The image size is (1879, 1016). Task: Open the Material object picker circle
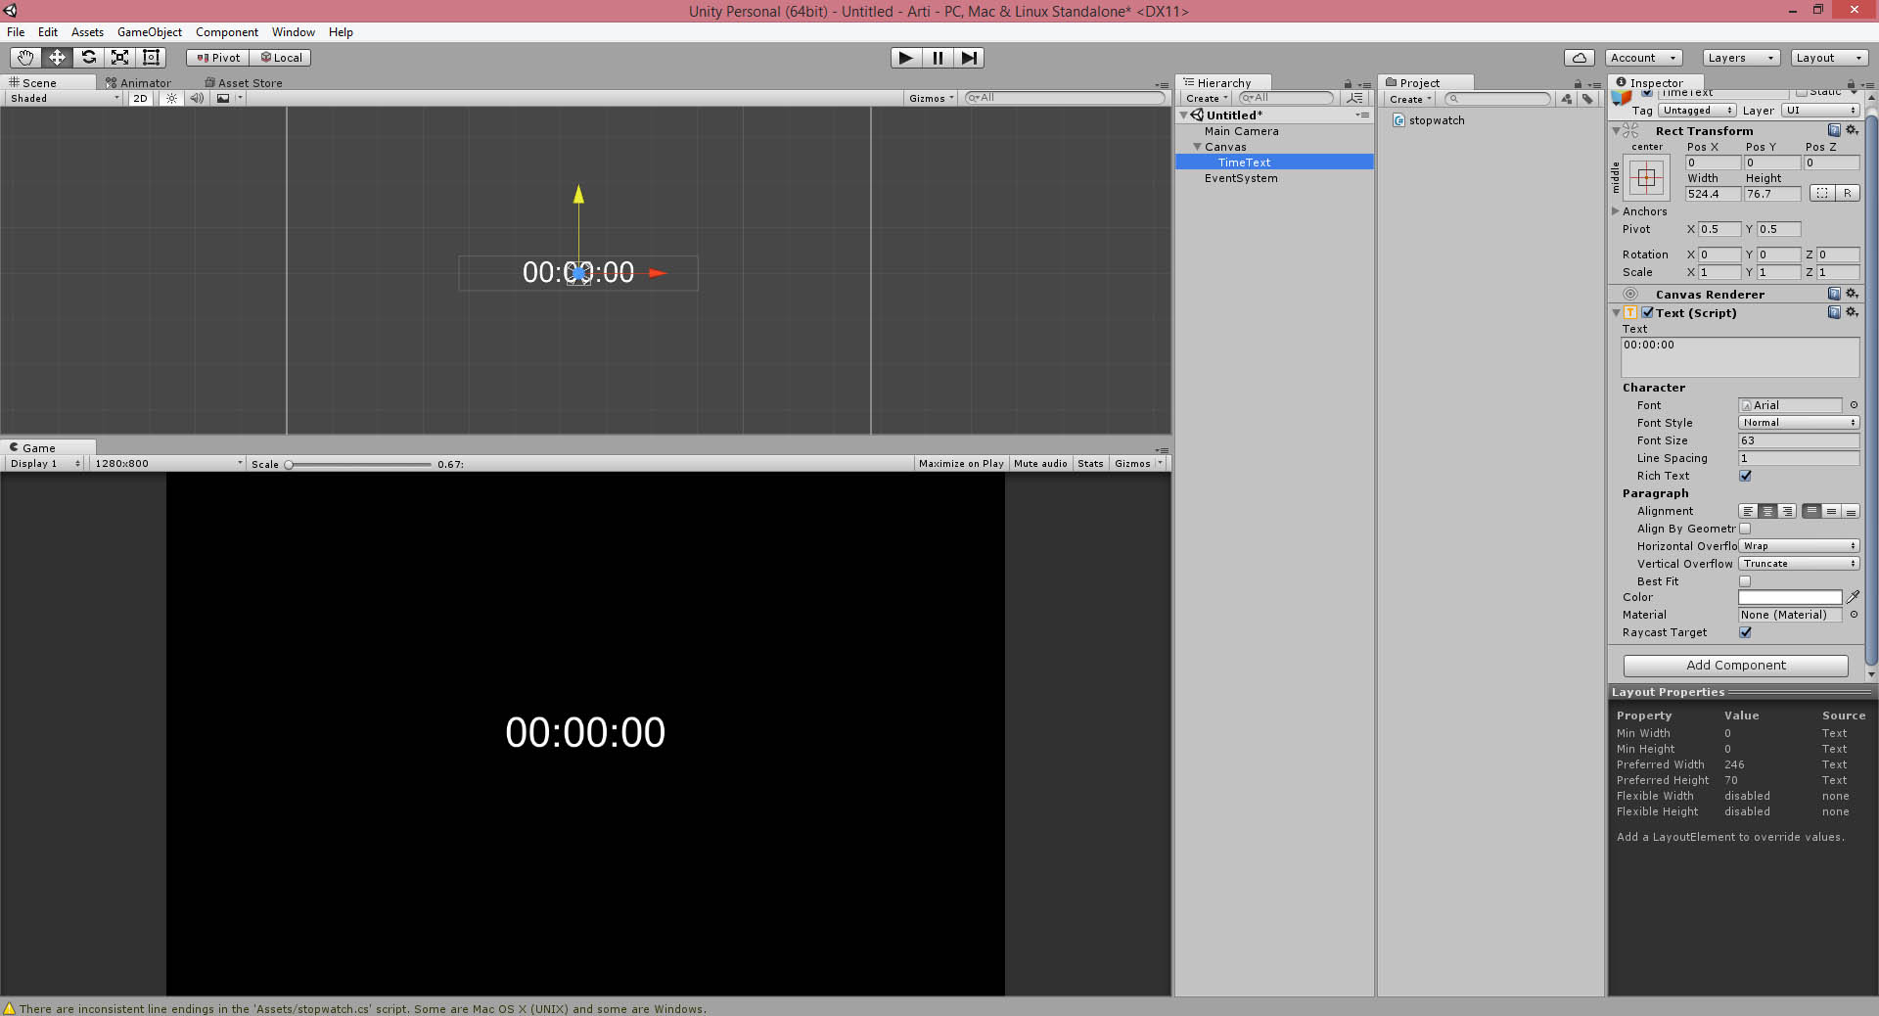tap(1854, 615)
